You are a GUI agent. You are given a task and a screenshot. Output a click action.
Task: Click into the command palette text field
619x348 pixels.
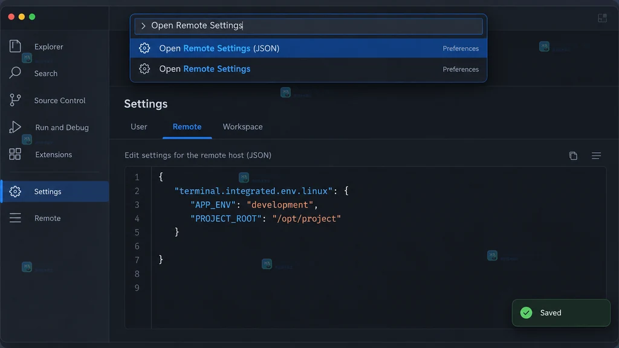(x=308, y=25)
